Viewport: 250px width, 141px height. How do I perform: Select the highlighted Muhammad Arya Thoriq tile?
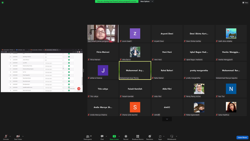pos(135,70)
